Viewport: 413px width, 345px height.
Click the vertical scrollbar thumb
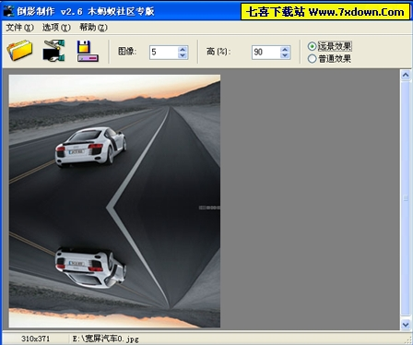(x=406, y=199)
